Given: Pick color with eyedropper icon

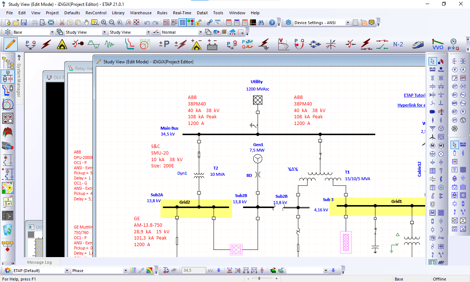Looking at the screenshot, I should [x=141, y=271].
